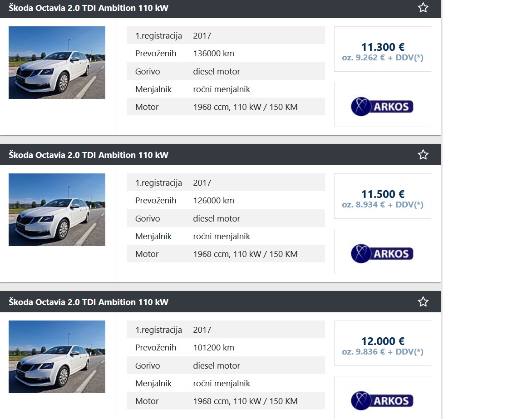Image resolution: width=523 pixels, height=419 pixels.
Task: Click '1.registracija' label in 12.000 € listing
Action: (158, 330)
